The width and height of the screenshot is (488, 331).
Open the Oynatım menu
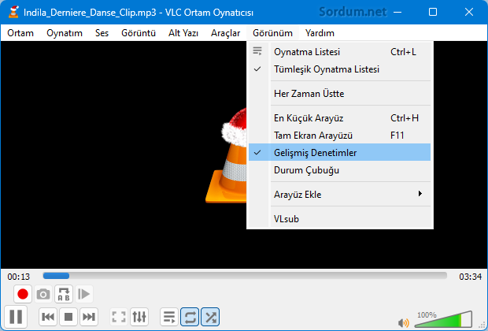coord(65,33)
